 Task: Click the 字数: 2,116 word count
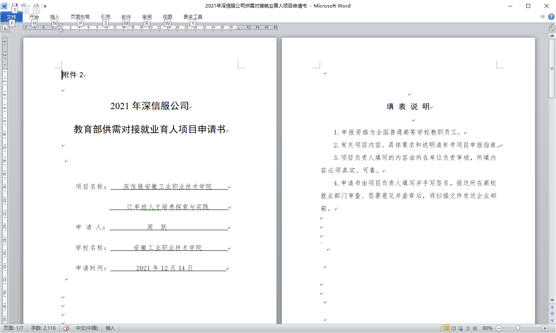[x=43, y=328]
